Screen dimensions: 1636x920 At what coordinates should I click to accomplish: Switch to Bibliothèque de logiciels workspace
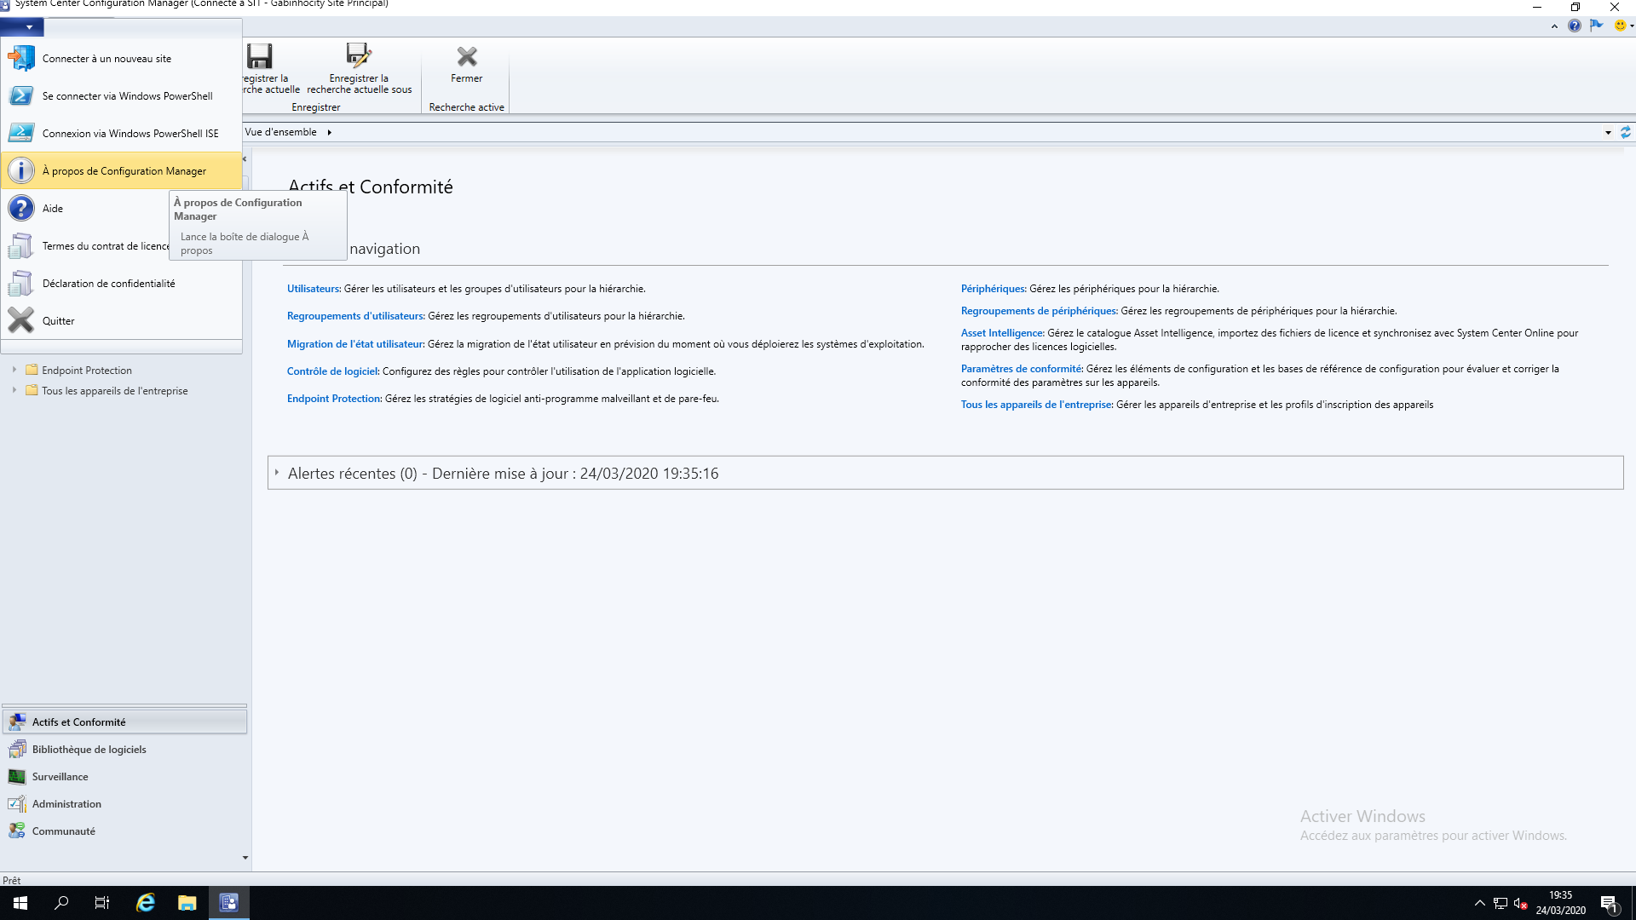(x=89, y=750)
